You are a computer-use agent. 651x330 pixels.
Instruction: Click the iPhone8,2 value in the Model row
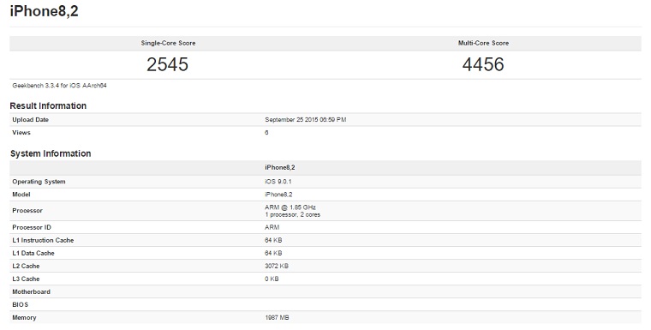tap(278, 195)
